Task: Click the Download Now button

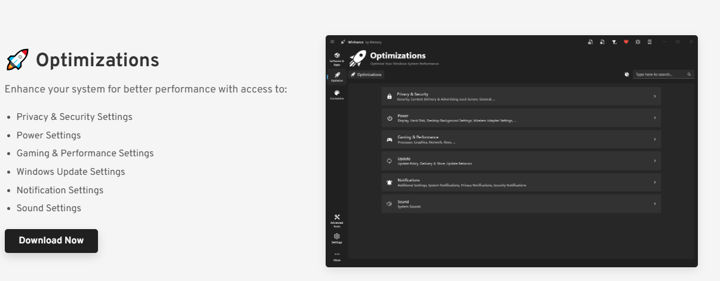Action: coord(51,241)
